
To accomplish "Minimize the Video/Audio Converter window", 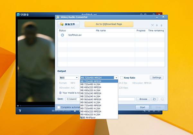I will click(x=157, y=17).
